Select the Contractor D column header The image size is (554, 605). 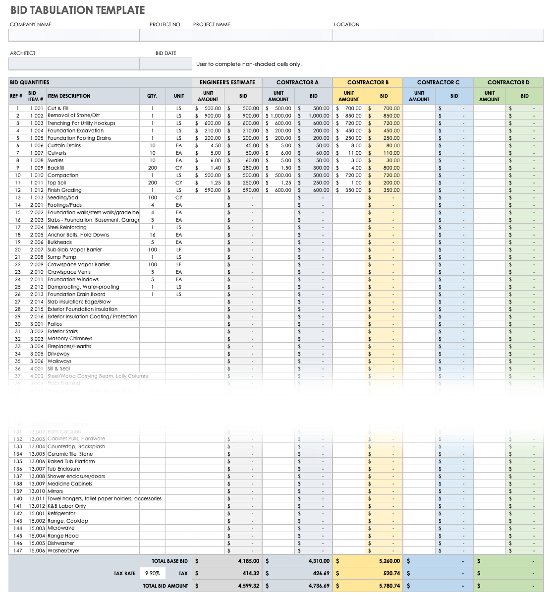point(508,82)
